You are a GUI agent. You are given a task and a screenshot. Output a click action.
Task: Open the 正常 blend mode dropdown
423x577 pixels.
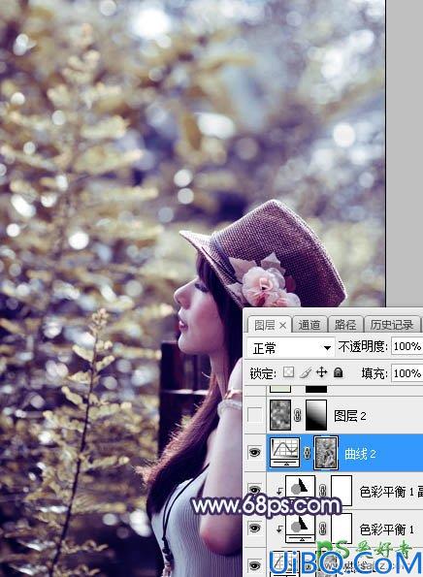(290, 348)
